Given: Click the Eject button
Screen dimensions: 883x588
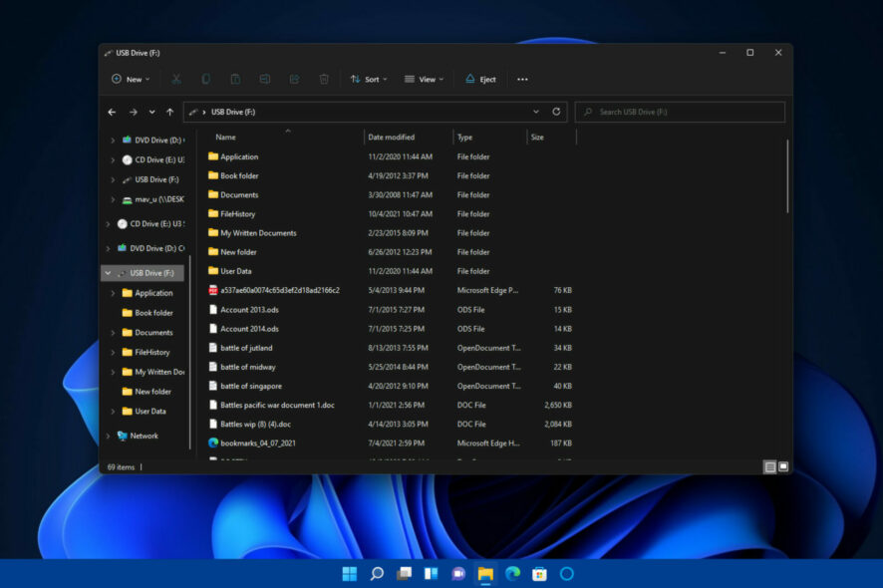Looking at the screenshot, I should [480, 80].
